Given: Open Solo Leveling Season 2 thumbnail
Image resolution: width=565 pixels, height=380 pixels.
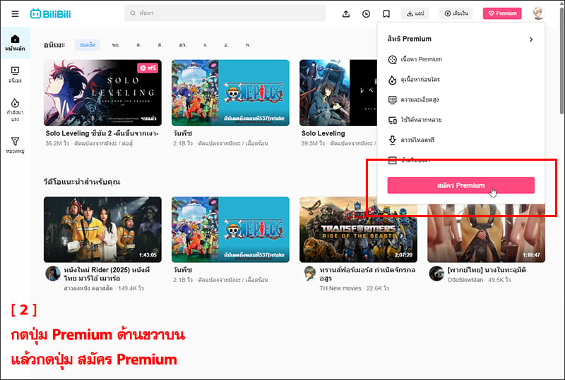Looking at the screenshot, I should coord(102,93).
